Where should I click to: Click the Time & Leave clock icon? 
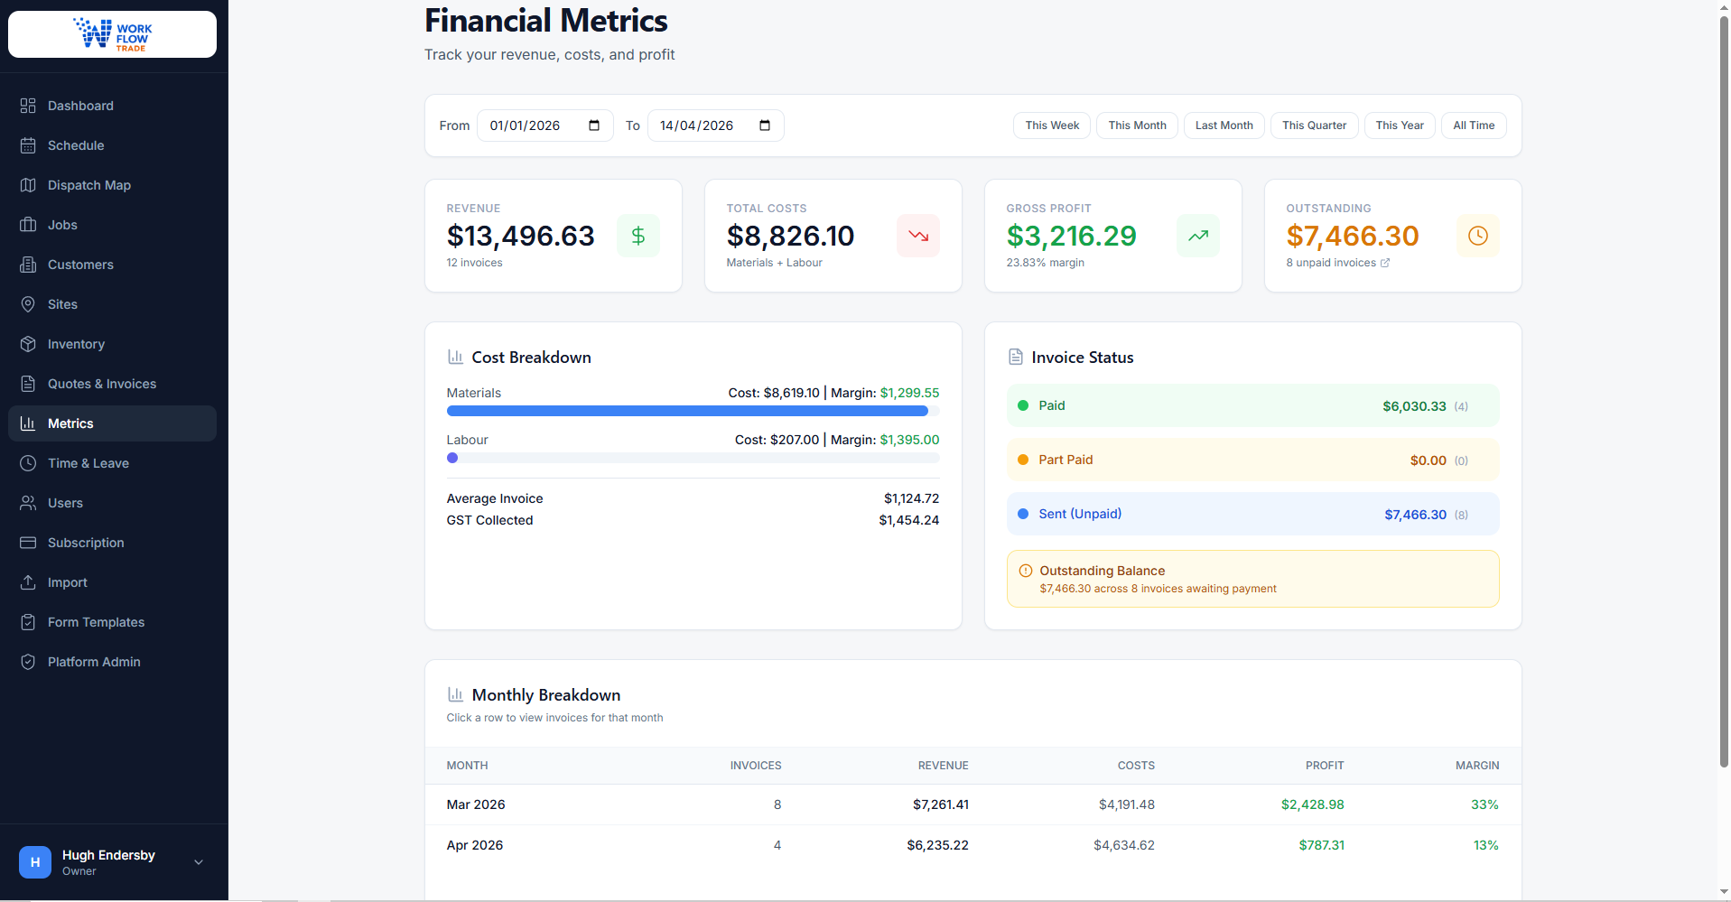click(x=28, y=463)
